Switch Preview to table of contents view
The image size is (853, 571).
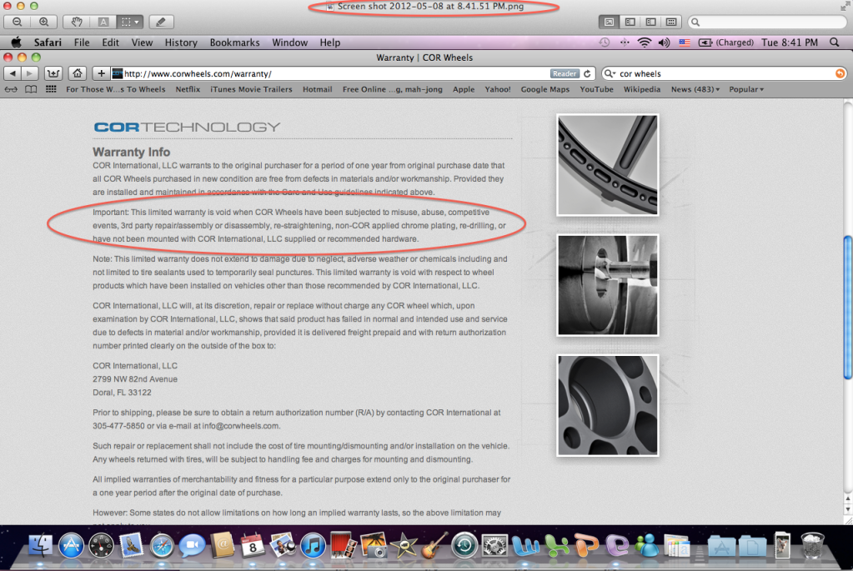pyautogui.click(x=650, y=23)
